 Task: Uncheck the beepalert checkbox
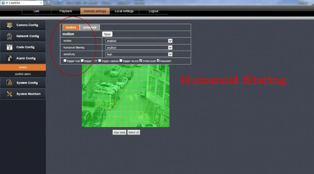pos(158,61)
